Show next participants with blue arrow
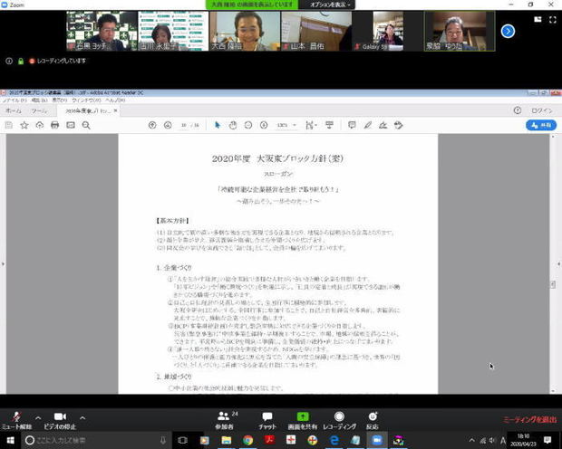This screenshot has width=562, height=449. pyautogui.click(x=508, y=31)
